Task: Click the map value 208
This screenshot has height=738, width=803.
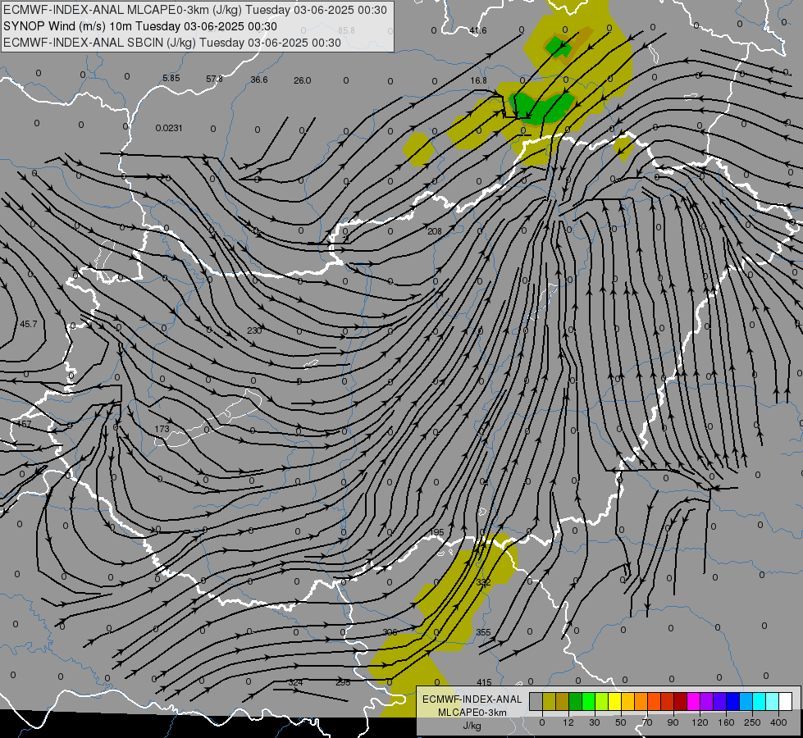Action: click(x=434, y=231)
